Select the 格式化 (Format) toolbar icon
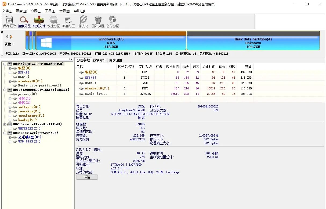The image size is (326, 209). click(83, 22)
